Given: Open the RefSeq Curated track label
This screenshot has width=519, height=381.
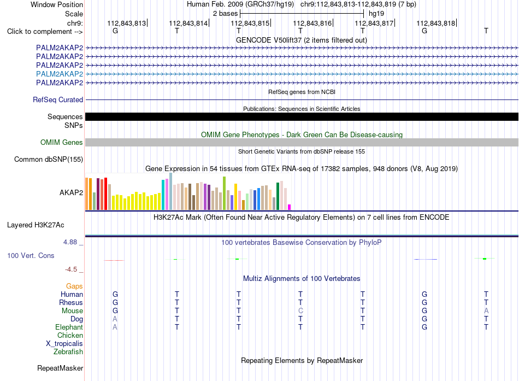Looking at the screenshot, I should coord(58,99).
